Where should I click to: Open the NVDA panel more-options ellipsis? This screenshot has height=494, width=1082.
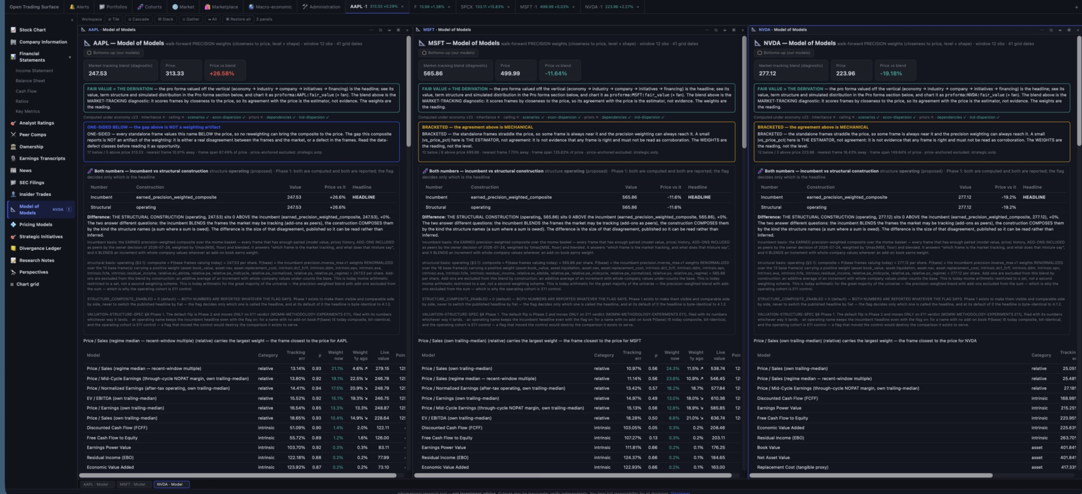pos(1042,30)
